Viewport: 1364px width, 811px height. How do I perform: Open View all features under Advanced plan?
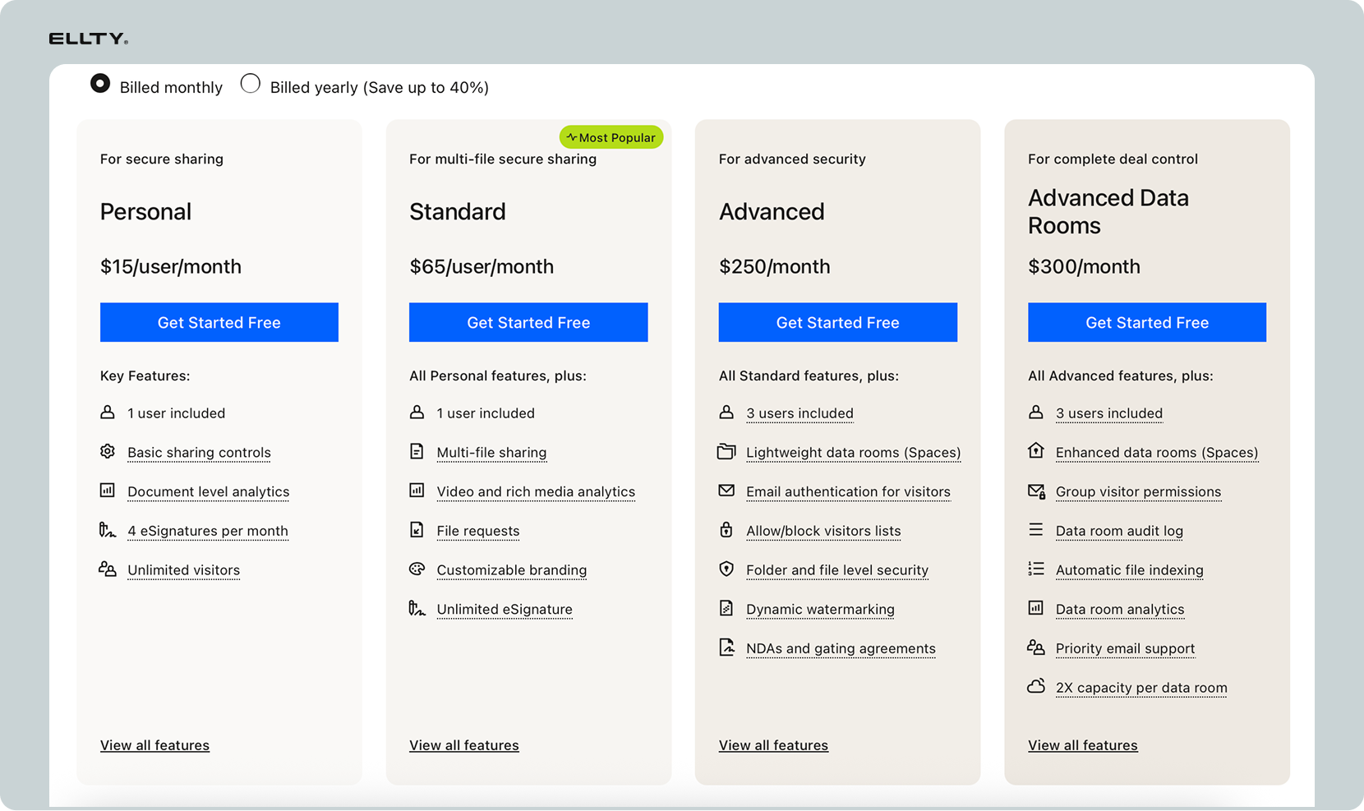[x=773, y=745]
